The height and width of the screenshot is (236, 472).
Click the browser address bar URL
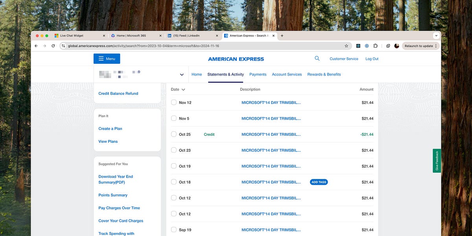(x=144, y=46)
